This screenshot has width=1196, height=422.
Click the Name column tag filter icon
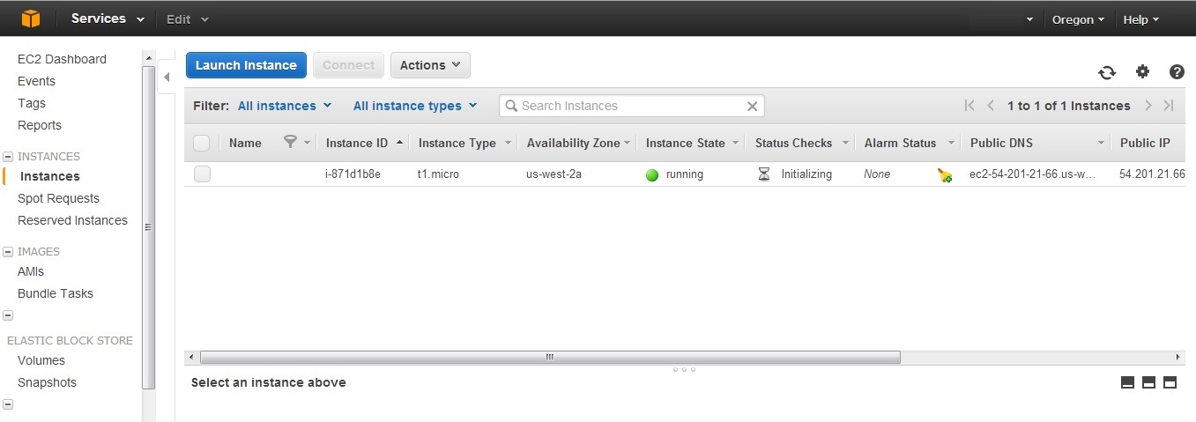[x=291, y=142]
